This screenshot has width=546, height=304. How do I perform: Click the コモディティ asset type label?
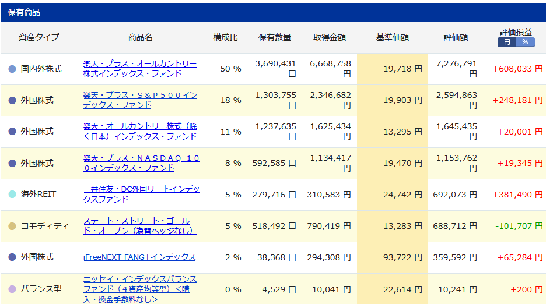coord(45,226)
